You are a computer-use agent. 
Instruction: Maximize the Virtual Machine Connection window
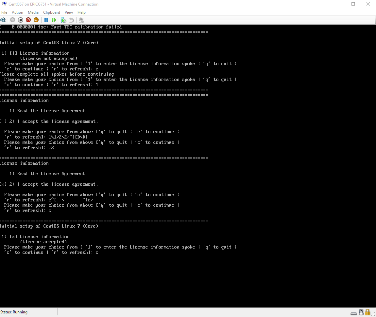(x=353, y=4)
